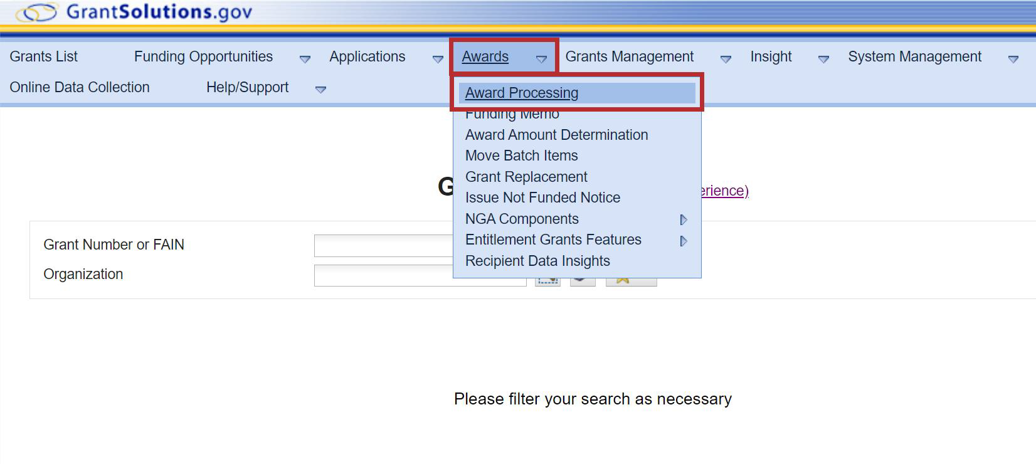Viewport: 1036px width, 464px height.
Task: Expand the Entitlement Grants Features submenu arrow
Action: 684,241
